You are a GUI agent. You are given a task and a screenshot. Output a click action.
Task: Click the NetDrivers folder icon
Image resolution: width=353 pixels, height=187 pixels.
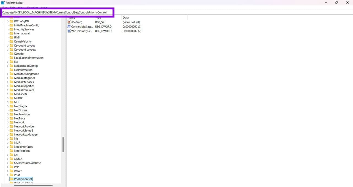coord(12,110)
